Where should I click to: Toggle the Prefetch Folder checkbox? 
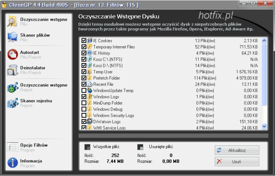84,78
